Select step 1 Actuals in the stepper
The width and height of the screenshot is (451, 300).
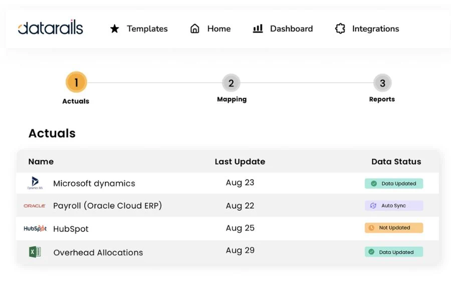[76, 82]
